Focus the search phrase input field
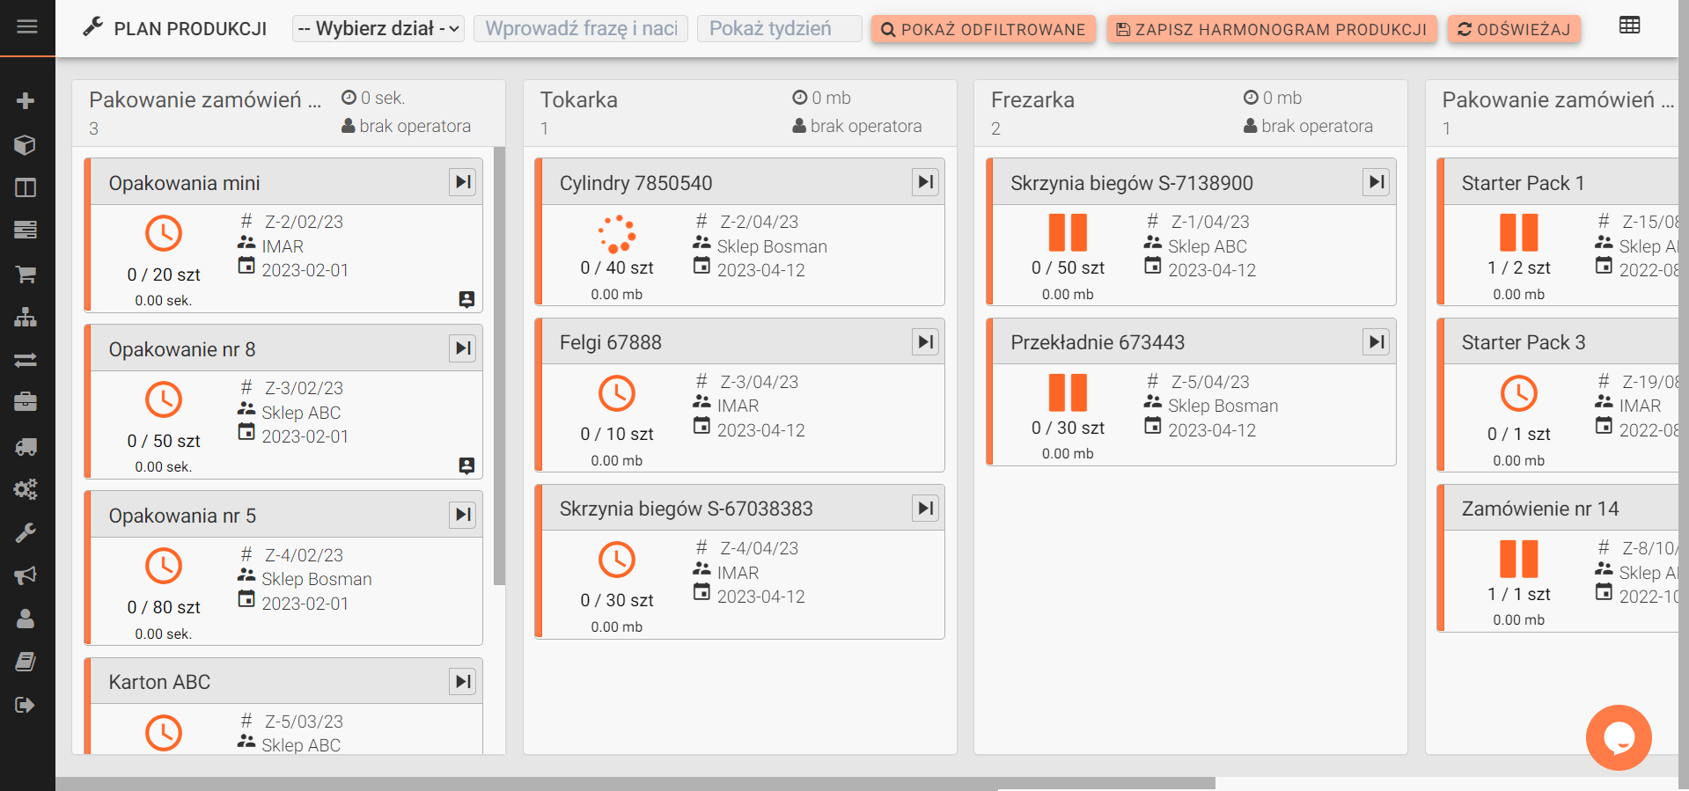Screen dimensions: 1689x791 (581, 29)
